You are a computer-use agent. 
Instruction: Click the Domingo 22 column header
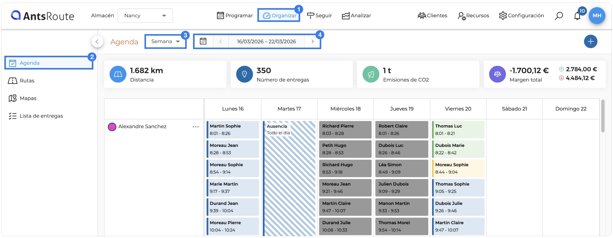coord(571,109)
